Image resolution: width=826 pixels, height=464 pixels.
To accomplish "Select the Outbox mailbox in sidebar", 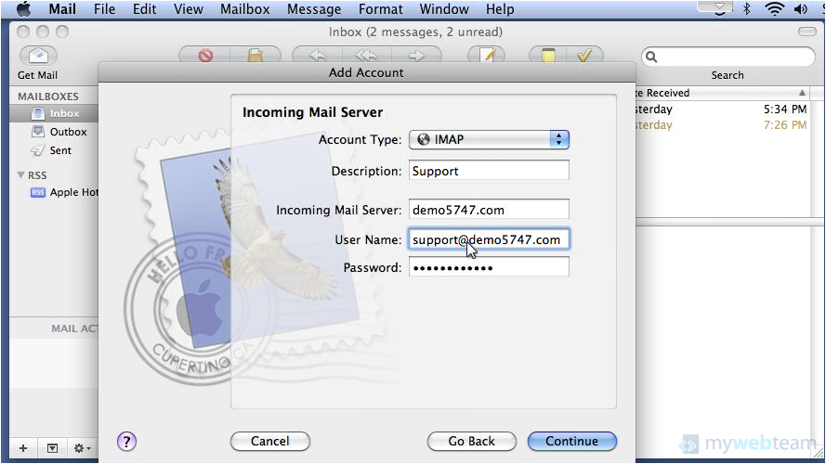I will [68, 132].
